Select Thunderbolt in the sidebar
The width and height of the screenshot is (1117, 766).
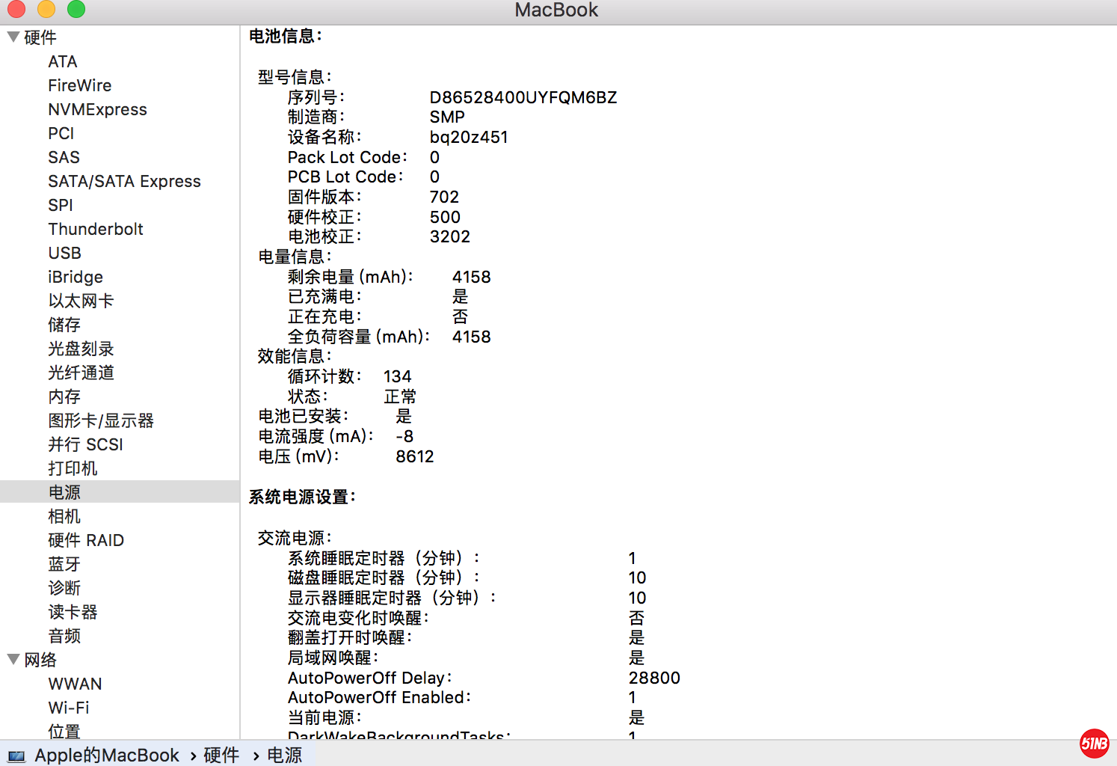click(x=96, y=229)
